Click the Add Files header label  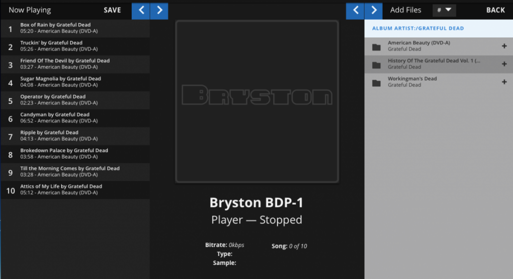pyautogui.click(x=405, y=10)
